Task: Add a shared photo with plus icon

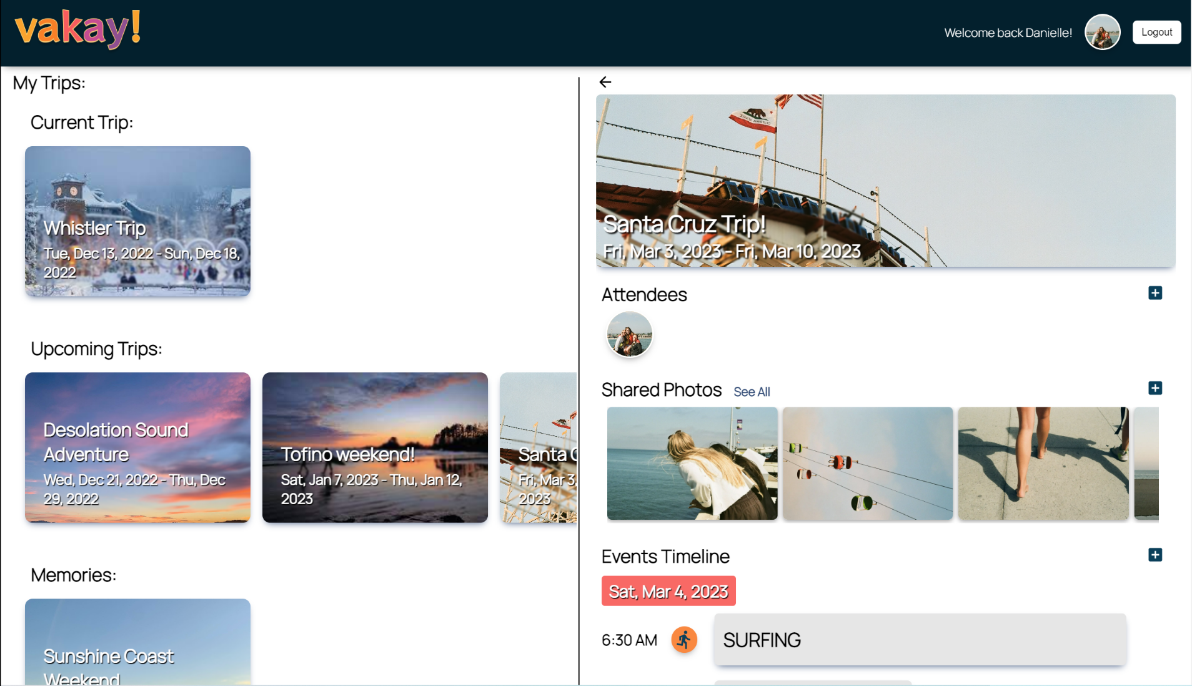Action: coord(1155,388)
